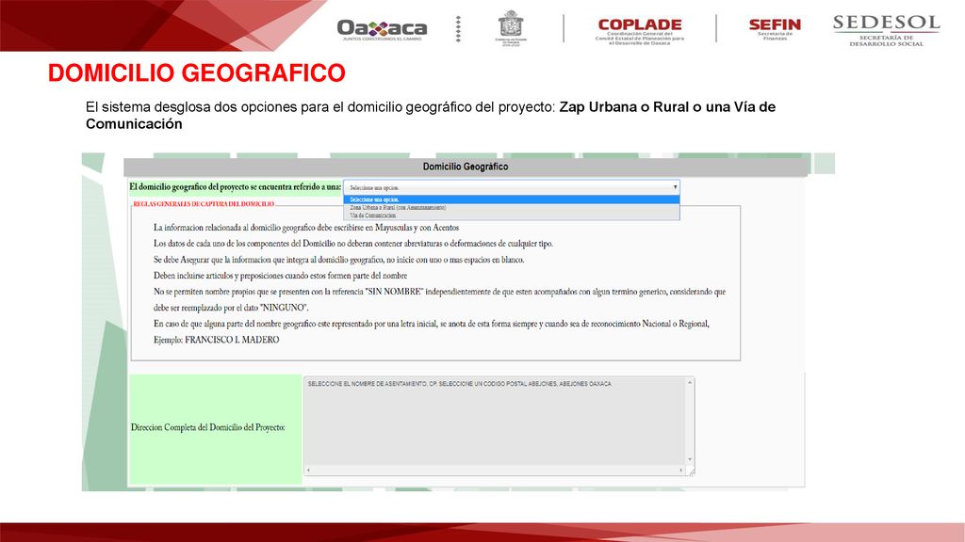Click the Oaxaca logo in header
Viewport: 965px width, 542px height.
[x=382, y=29]
